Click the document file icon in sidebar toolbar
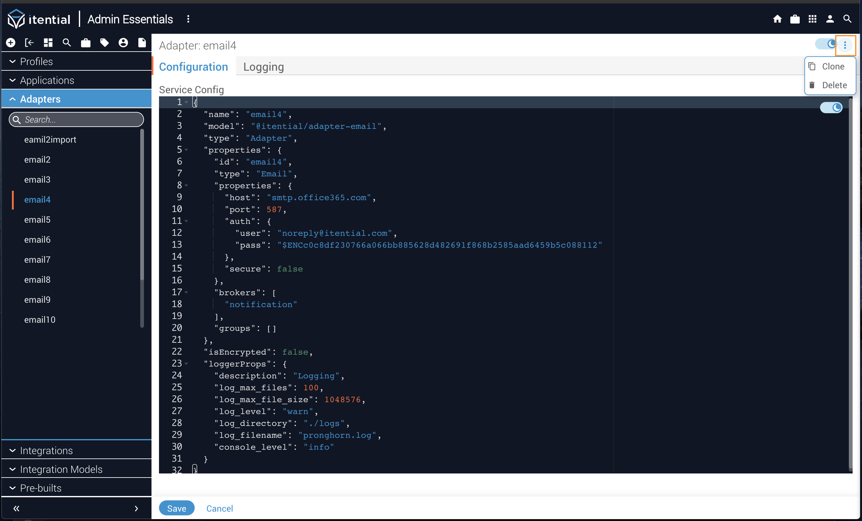Image resolution: width=862 pixels, height=521 pixels. click(142, 43)
